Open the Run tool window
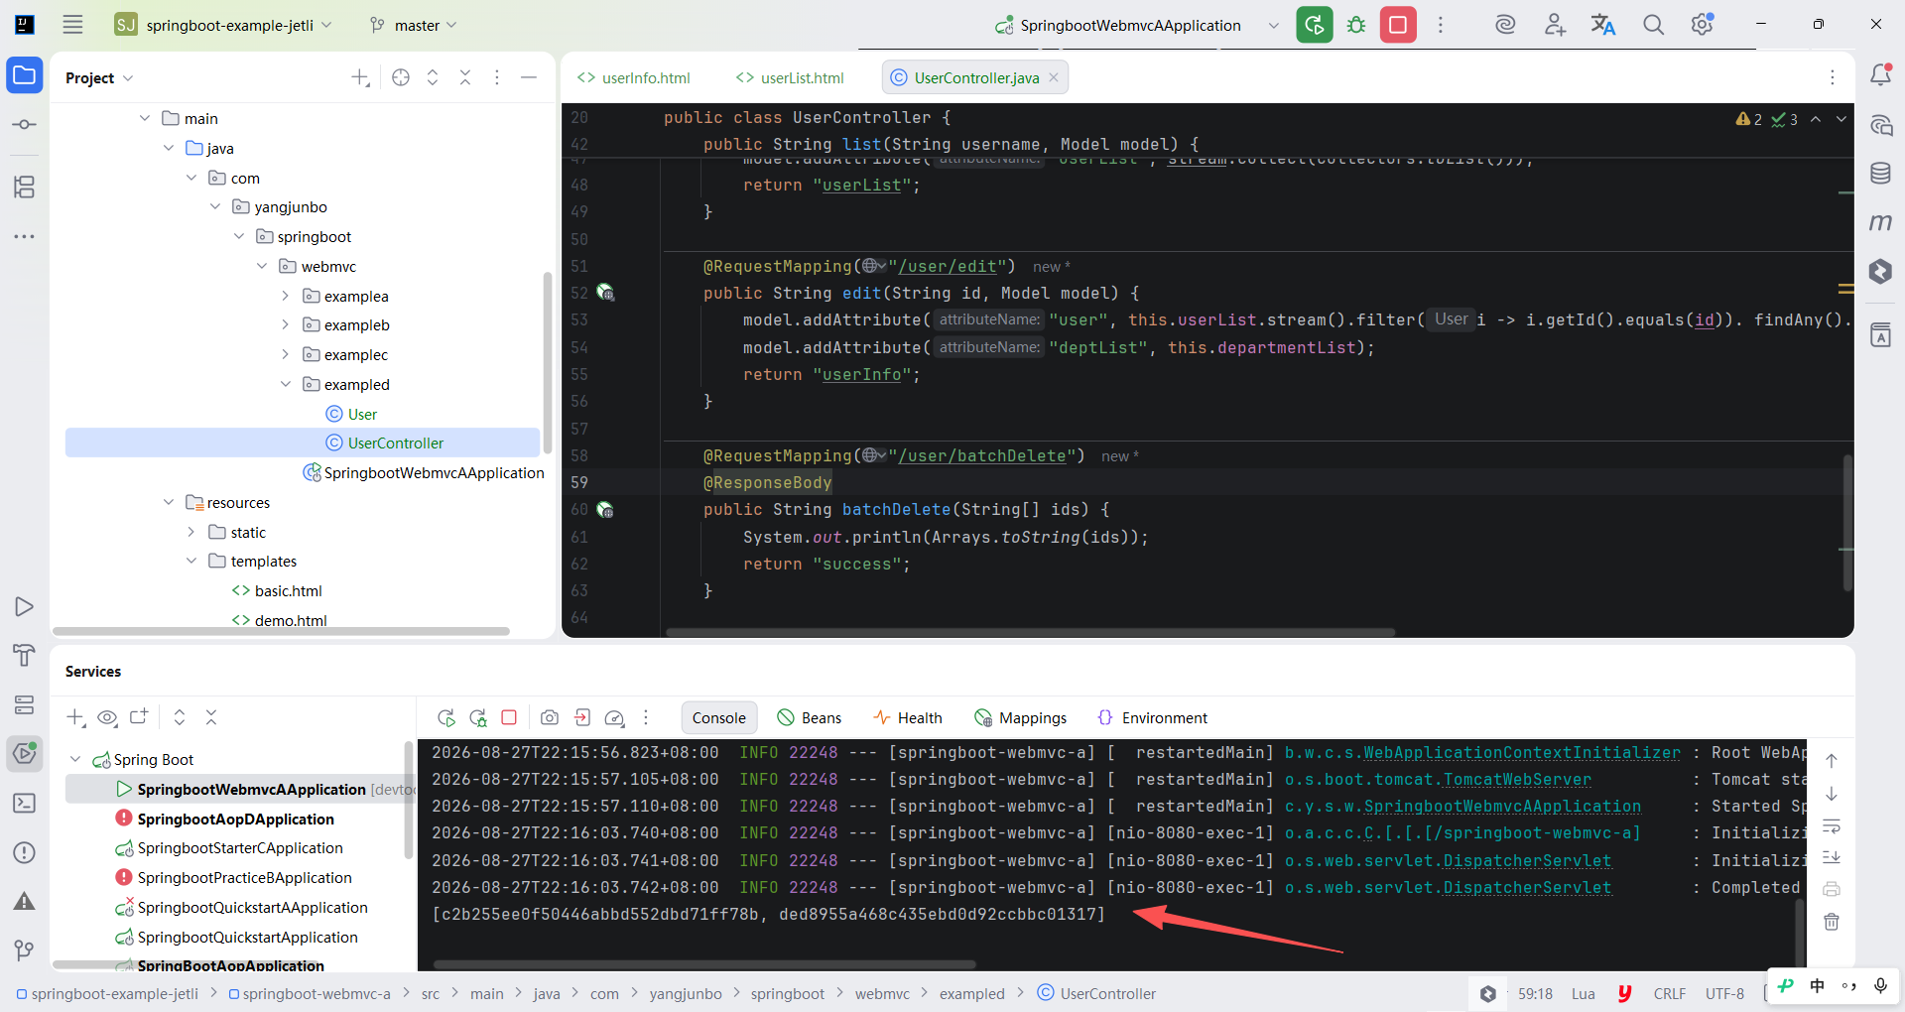The width and height of the screenshot is (1905, 1012). 25,607
